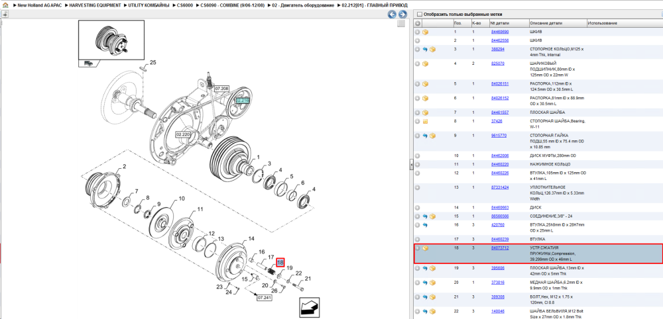Select description 'ПЛОСКАЯ ШАЙБА' for part 84461557
This screenshot has height=319, width=663.
click(547, 113)
